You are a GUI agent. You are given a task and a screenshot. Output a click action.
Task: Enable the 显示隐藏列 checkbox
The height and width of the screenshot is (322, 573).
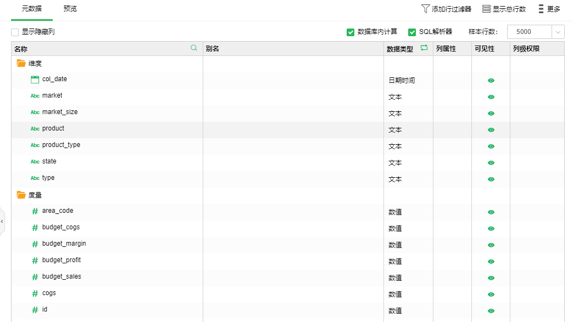coord(15,32)
